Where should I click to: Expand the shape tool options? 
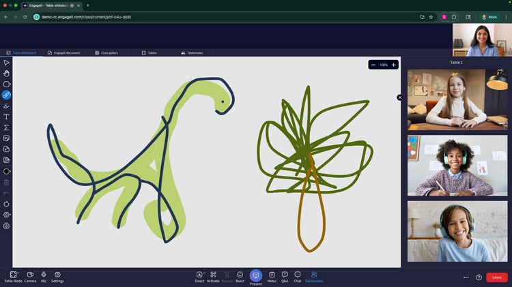pyautogui.click(x=6, y=85)
